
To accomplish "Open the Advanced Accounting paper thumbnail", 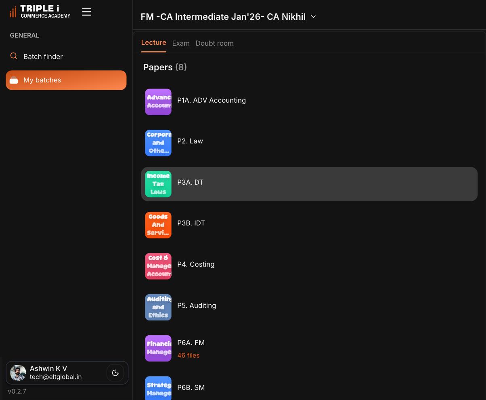I will [x=158, y=102].
